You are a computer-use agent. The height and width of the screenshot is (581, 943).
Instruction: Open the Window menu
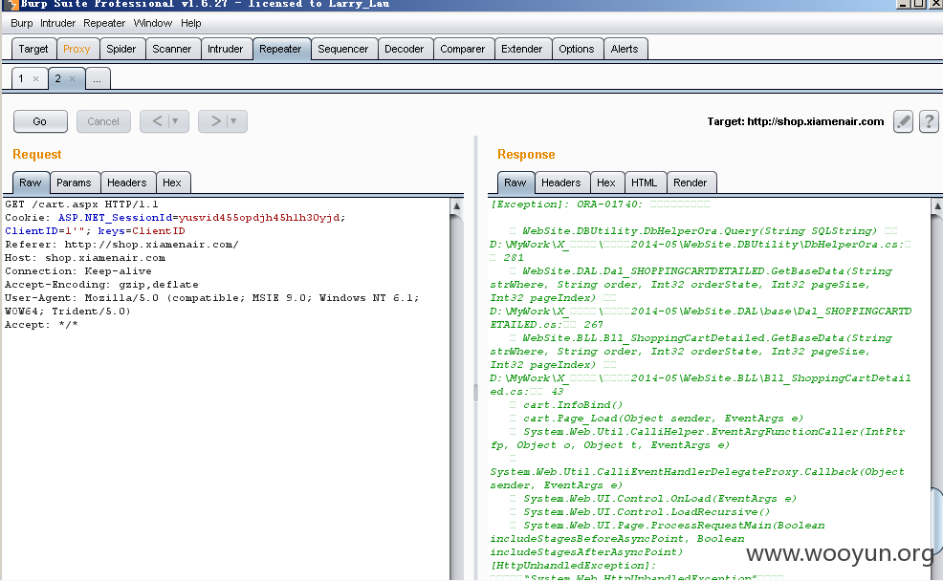coord(153,23)
